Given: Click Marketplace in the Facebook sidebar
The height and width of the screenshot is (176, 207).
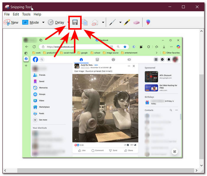Looking at the screenshot, I should pyautogui.click(x=41, y=107).
